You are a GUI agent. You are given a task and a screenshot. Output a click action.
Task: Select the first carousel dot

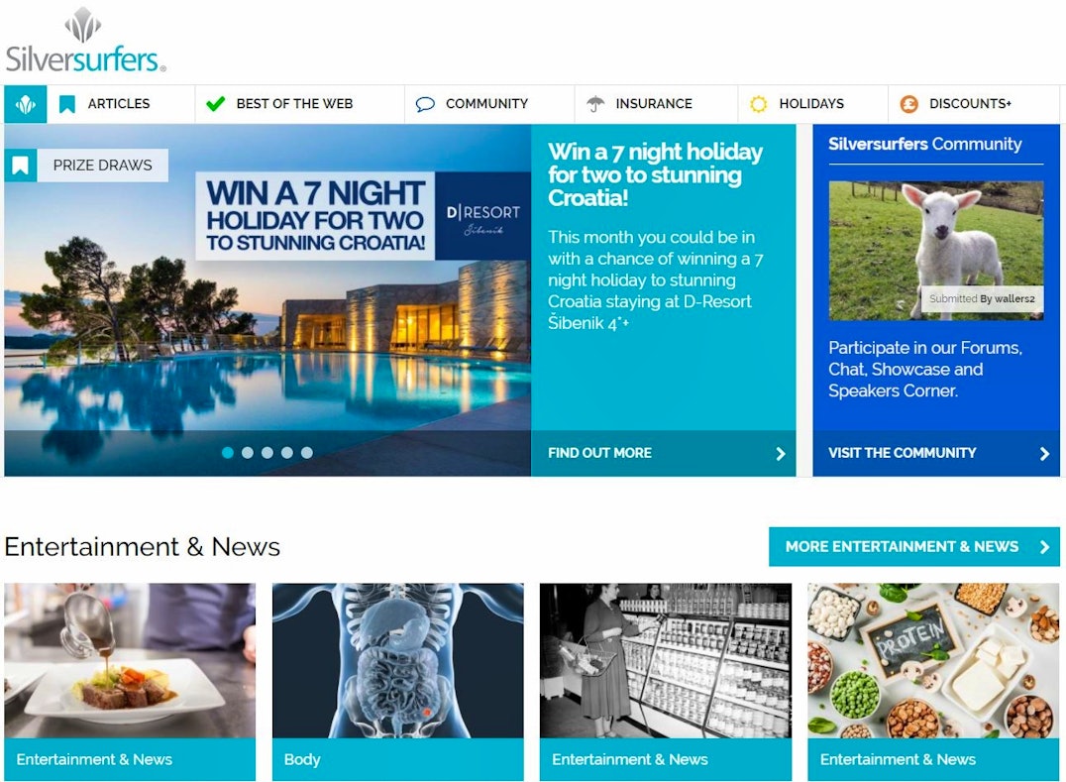228,453
